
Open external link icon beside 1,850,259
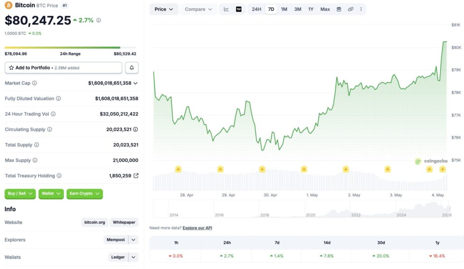[x=136, y=175]
